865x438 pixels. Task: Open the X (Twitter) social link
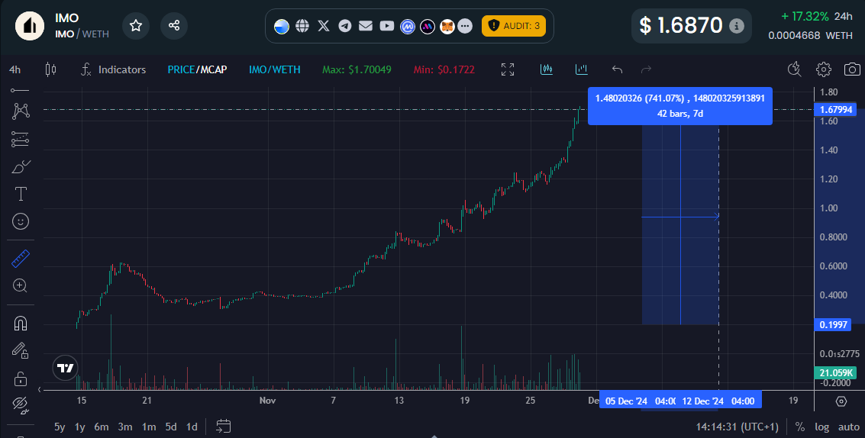click(324, 25)
